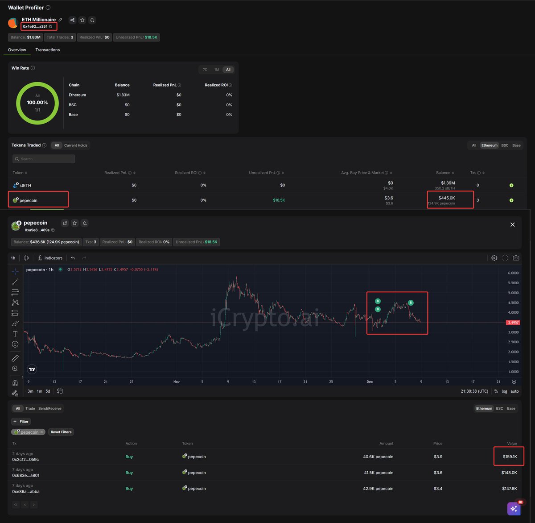Open transaction 0x2c12...059c
This screenshot has height=523, width=535.
pyautogui.click(x=25, y=459)
